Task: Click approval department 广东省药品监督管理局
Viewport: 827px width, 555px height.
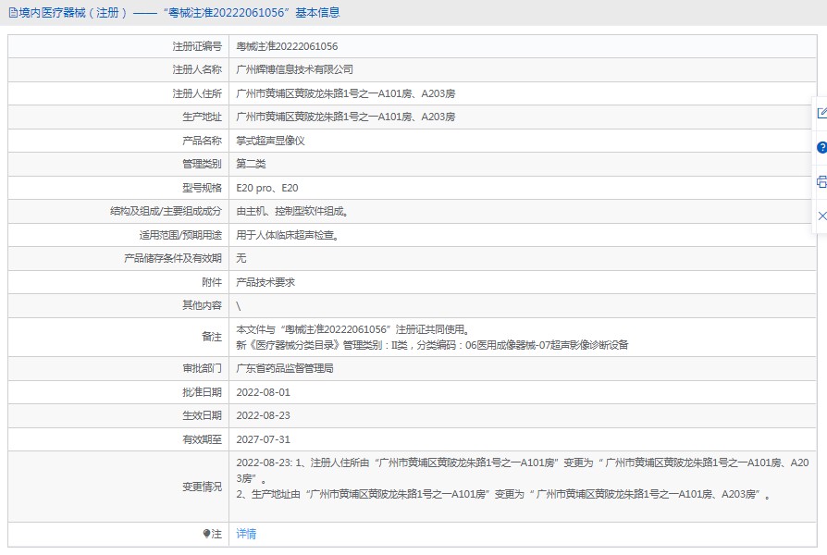Action: click(284, 368)
